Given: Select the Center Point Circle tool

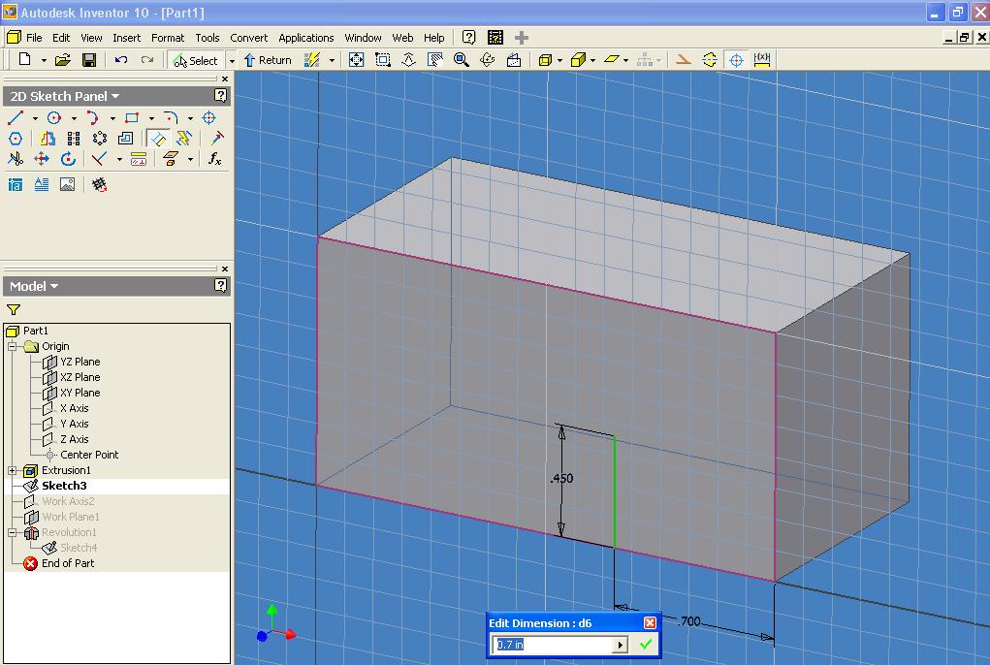Looking at the screenshot, I should point(54,117).
